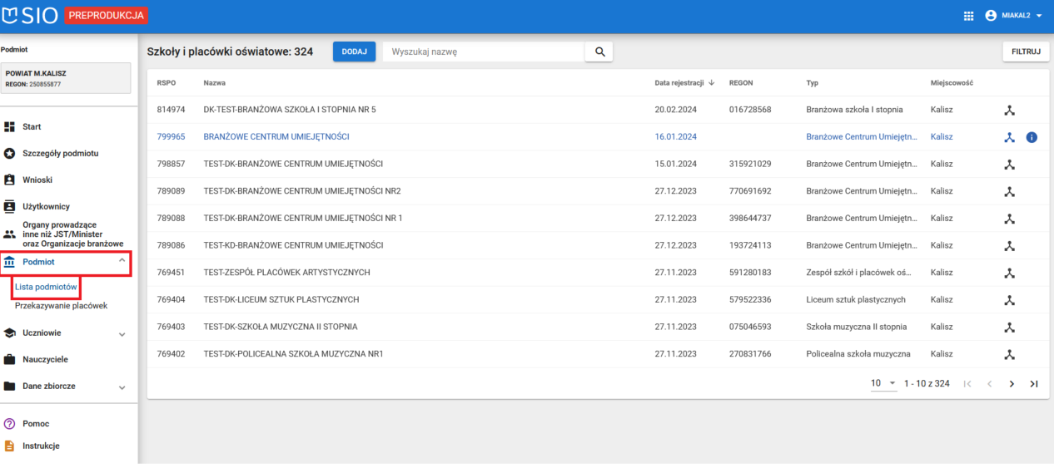Click the SIO logo
This screenshot has height=468, width=1054.
30,16
